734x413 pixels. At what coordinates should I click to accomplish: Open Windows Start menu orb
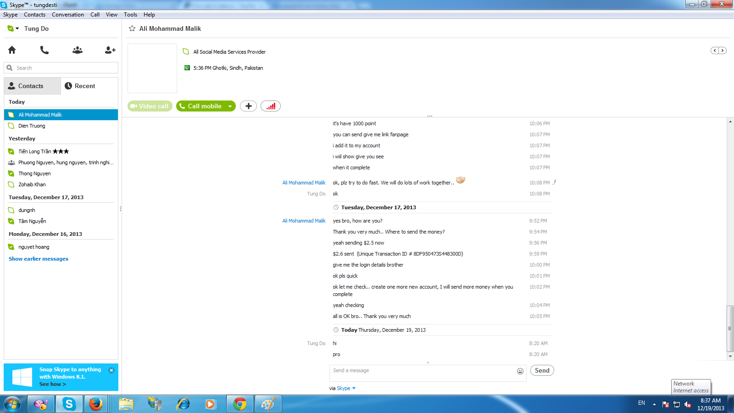click(x=12, y=404)
